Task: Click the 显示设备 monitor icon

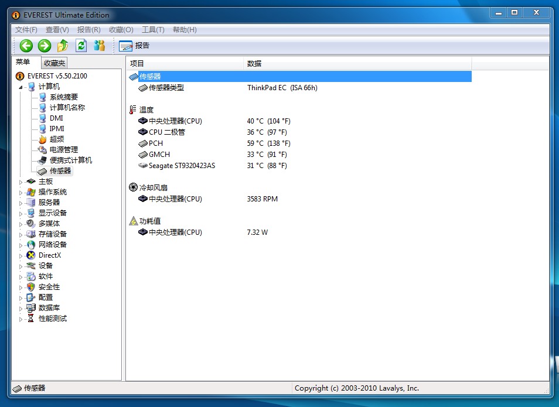Action: 31,213
